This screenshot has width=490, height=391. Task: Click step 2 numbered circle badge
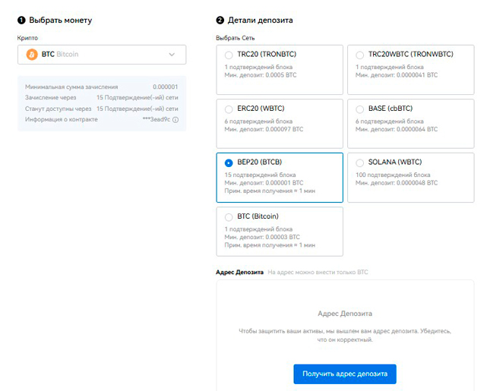coord(220,20)
